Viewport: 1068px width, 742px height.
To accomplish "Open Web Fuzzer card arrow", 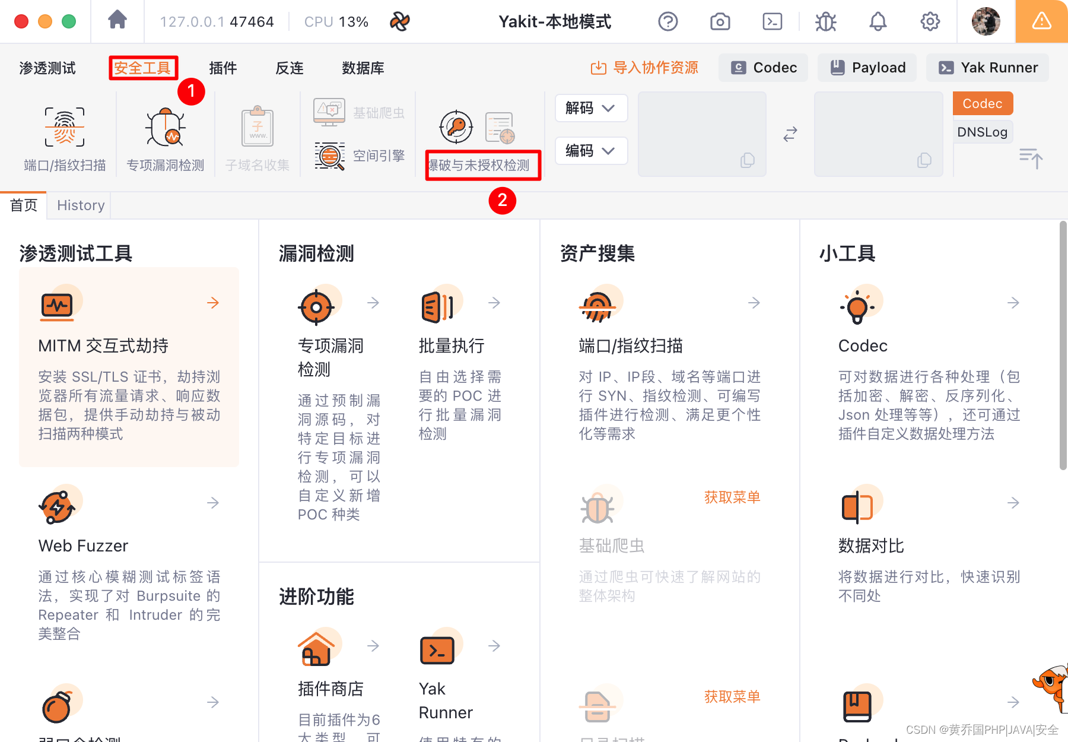I will click(x=213, y=503).
